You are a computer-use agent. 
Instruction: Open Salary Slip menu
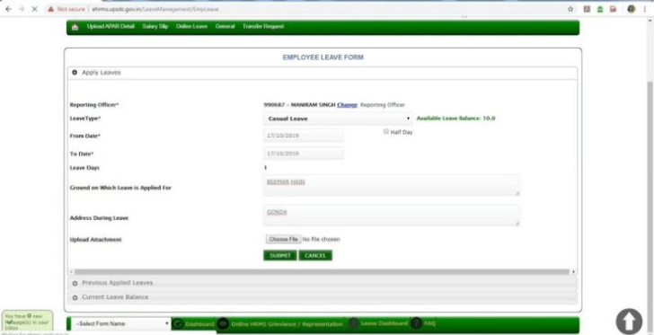click(155, 26)
